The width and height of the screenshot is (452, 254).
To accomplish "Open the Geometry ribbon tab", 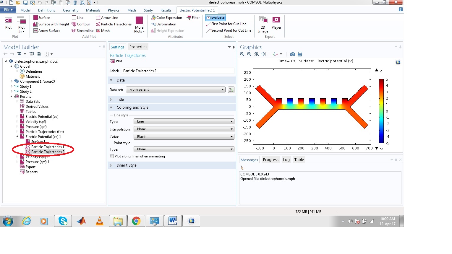I will click(70, 10).
